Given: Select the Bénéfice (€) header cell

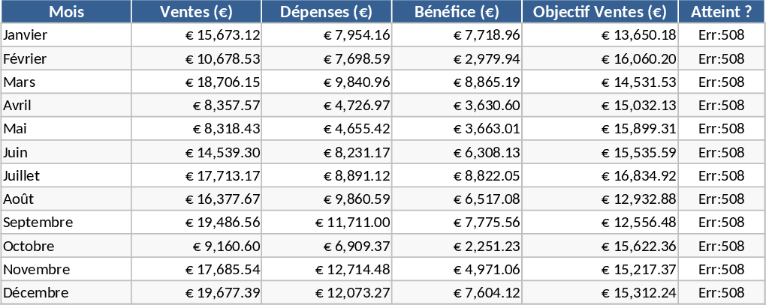Looking at the screenshot, I should click(457, 12).
